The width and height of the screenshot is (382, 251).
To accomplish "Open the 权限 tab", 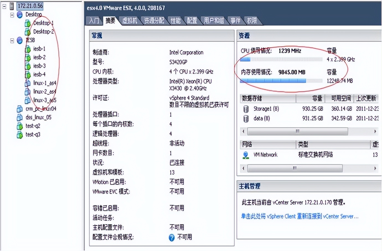I will [x=252, y=21].
